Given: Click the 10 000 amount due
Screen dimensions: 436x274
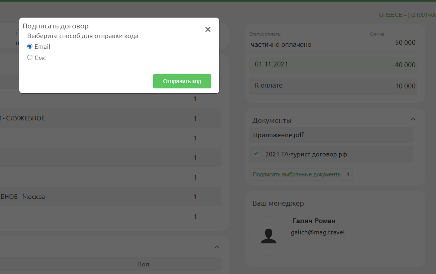Looking at the screenshot, I should (405, 86).
